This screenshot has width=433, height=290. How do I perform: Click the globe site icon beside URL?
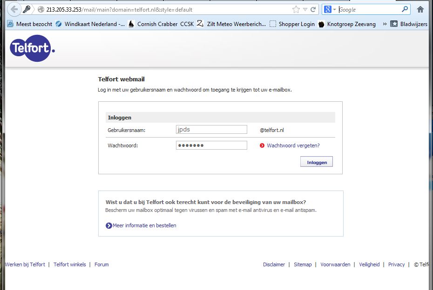click(x=41, y=10)
